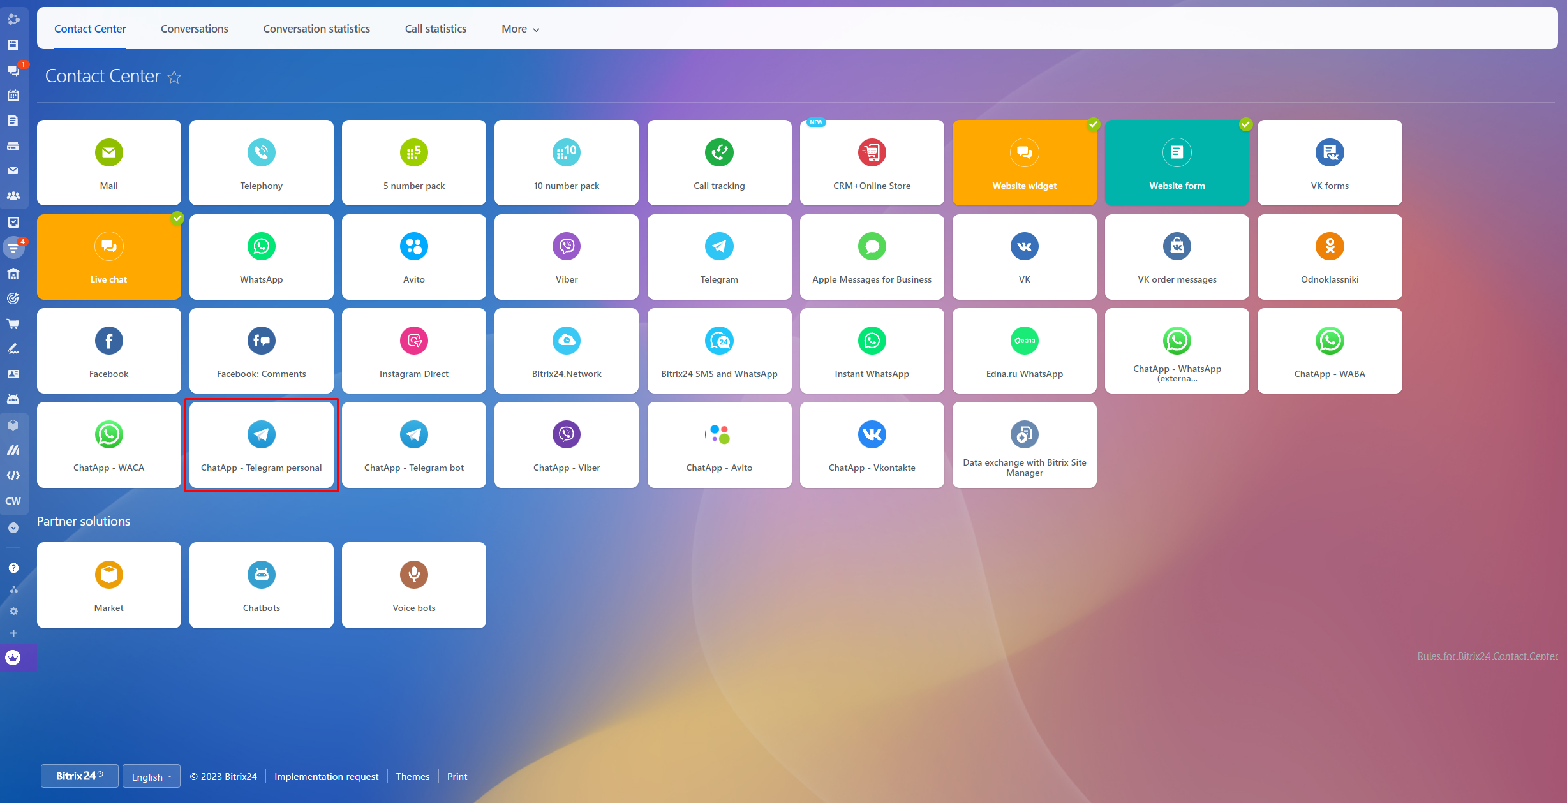Click the connected Live chat tile
The image size is (1567, 803).
tap(108, 257)
